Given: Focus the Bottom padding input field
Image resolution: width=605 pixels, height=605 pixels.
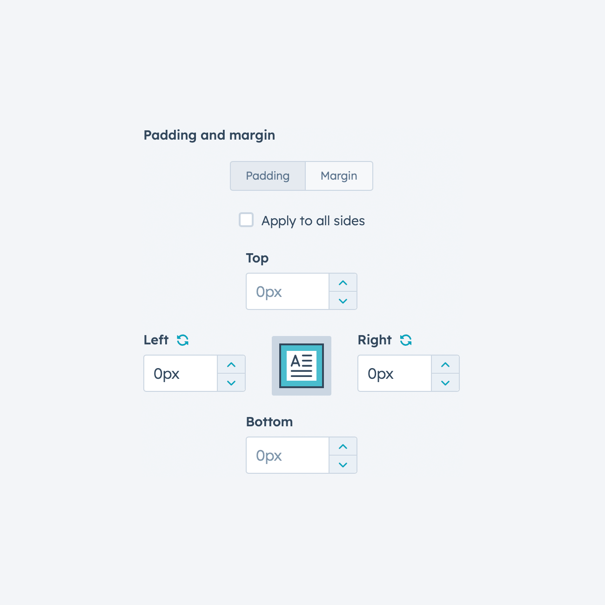Looking at the screenshot, I should [x=288, y=455].
